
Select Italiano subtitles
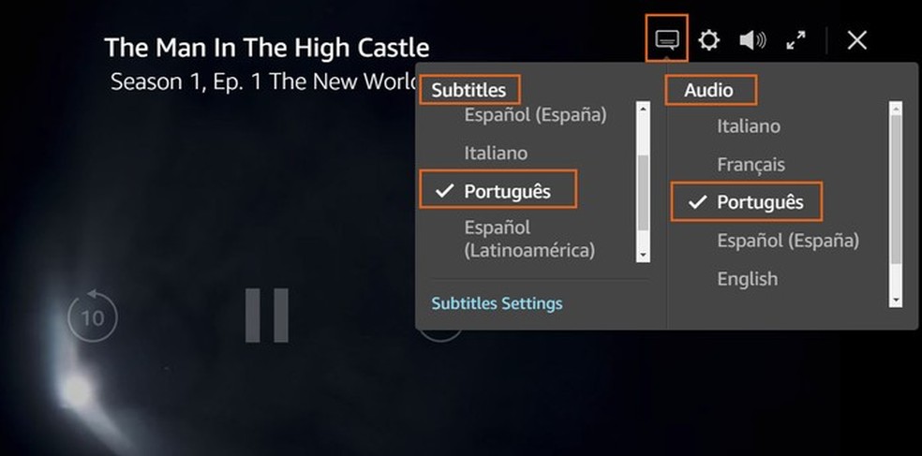[x=496, y=153]
